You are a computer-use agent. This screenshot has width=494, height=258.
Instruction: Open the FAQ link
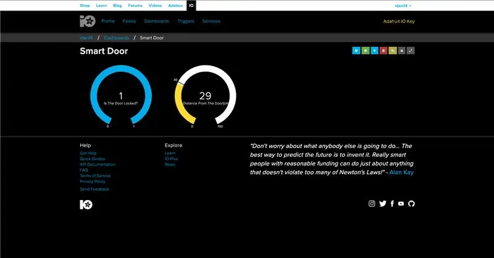84,170
